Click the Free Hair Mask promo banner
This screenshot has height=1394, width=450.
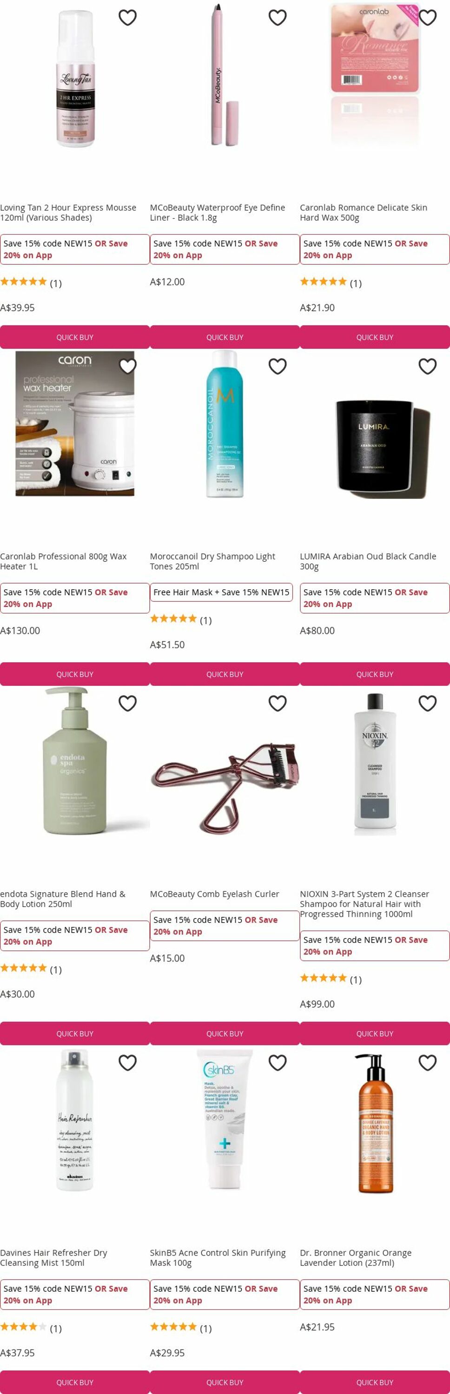(221, 592)
